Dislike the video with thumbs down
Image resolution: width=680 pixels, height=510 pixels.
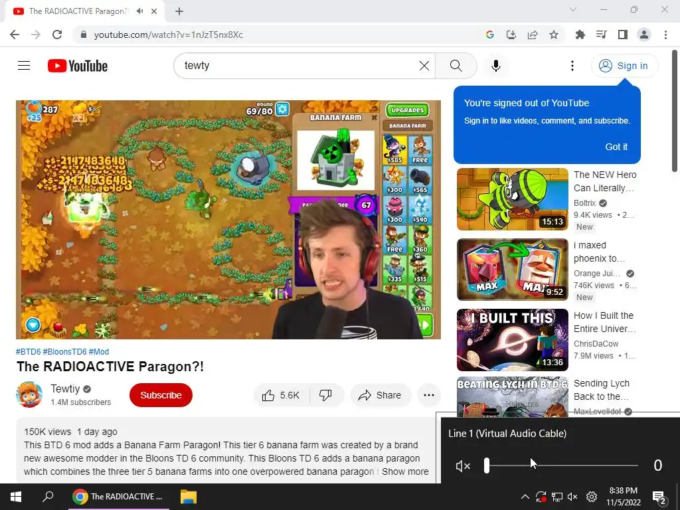pos(326,395)
